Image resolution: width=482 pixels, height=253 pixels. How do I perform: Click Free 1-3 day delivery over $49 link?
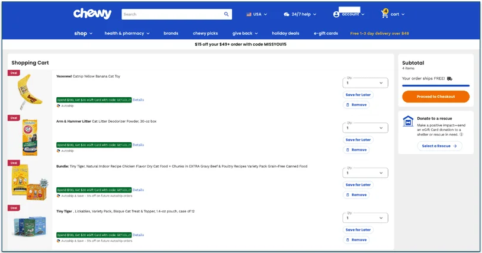[x=380, y=33]
